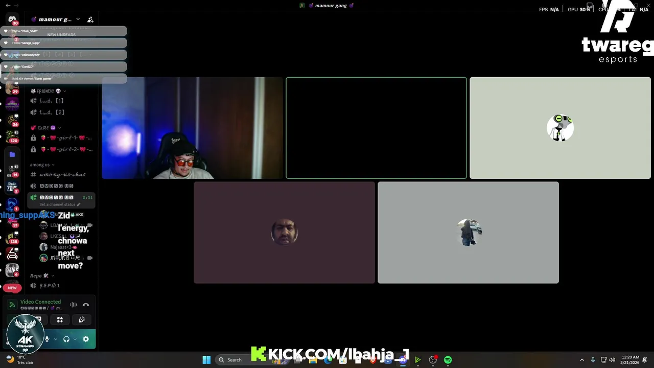
Task: Show hidden system tray icons
Action: pos(582,360)
